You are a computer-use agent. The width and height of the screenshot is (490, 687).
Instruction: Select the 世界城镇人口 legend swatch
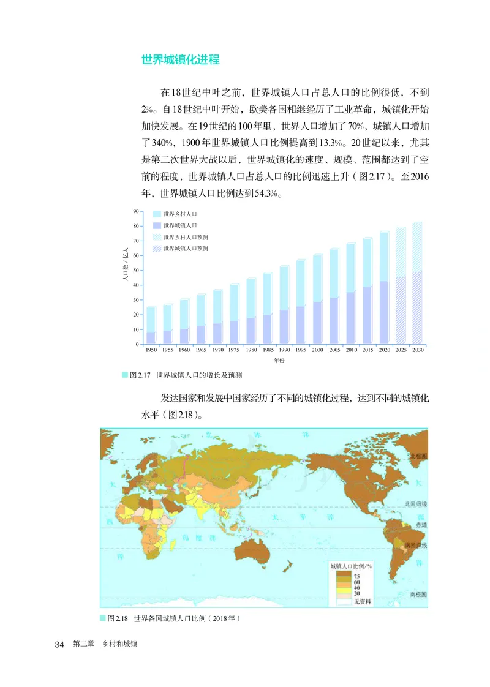[x=156, y=225]
